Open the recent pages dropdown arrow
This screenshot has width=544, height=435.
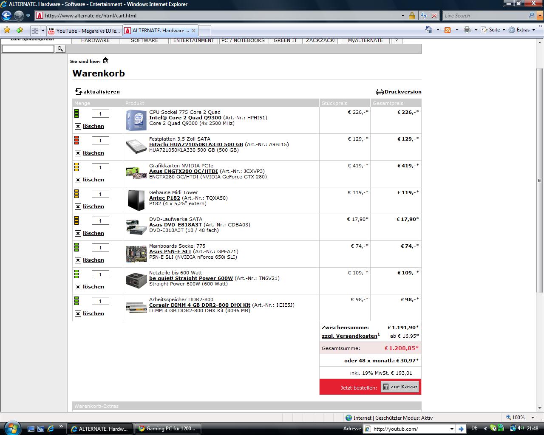28,16
